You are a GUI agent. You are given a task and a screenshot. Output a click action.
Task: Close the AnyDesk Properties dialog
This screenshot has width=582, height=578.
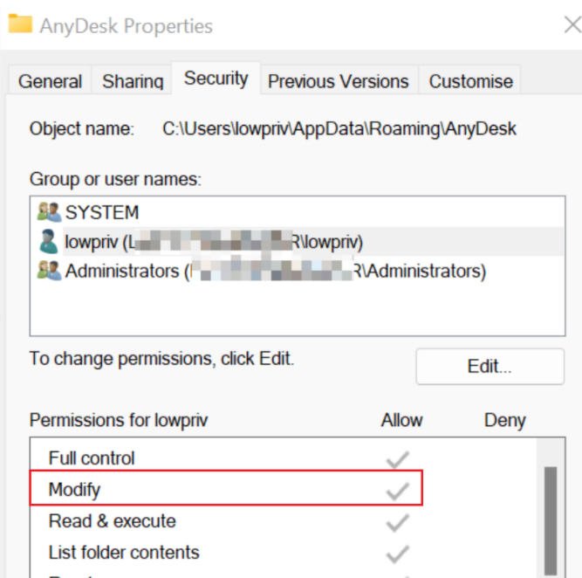572,24
